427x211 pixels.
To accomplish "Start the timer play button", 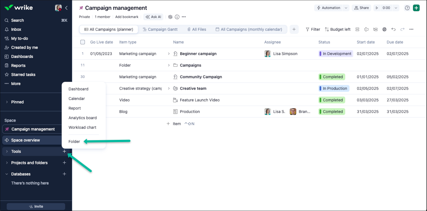I will pyautogui.click(x=377, y=8).
